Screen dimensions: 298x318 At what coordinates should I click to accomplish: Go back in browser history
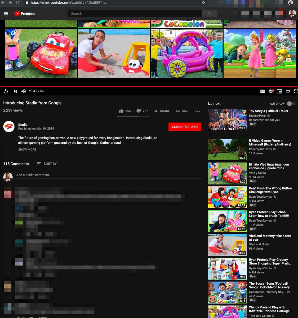pos(3,3)
